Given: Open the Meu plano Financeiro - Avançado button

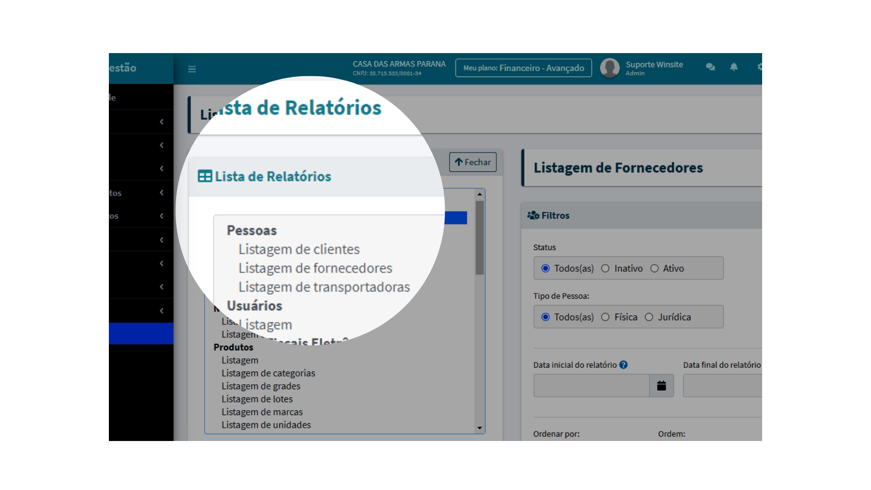Looking at the screenshot, I should coord(524,68).
